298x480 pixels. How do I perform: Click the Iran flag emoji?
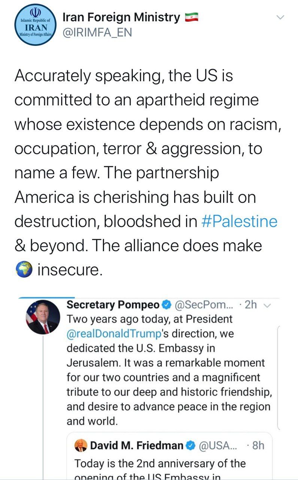pyautogui.click(x=191, y=17)
